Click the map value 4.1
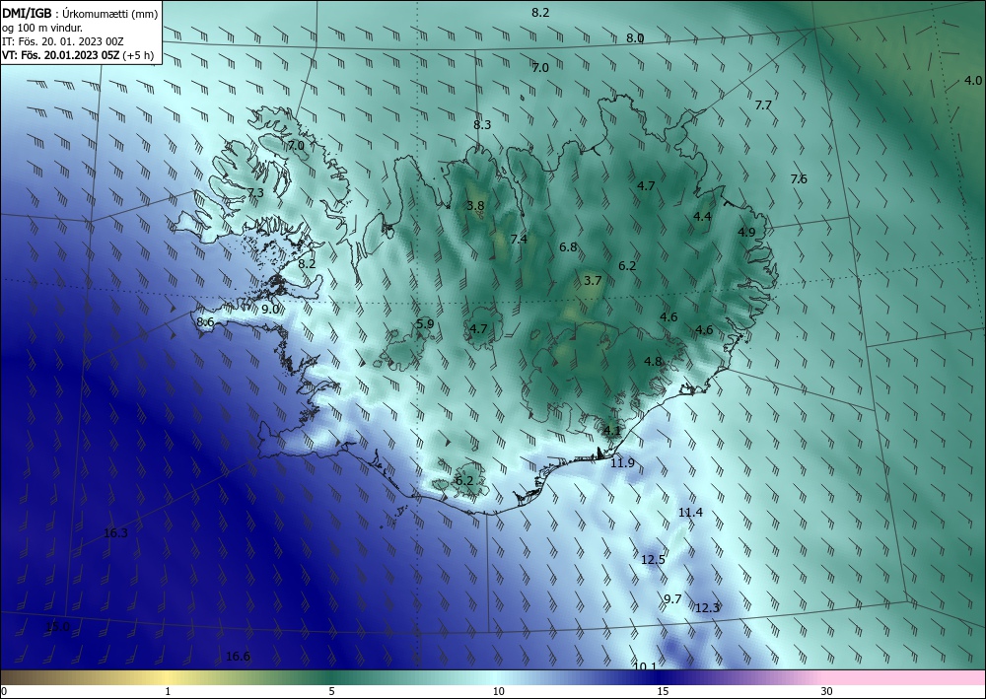Screen dimensions: 986x699 612,431
